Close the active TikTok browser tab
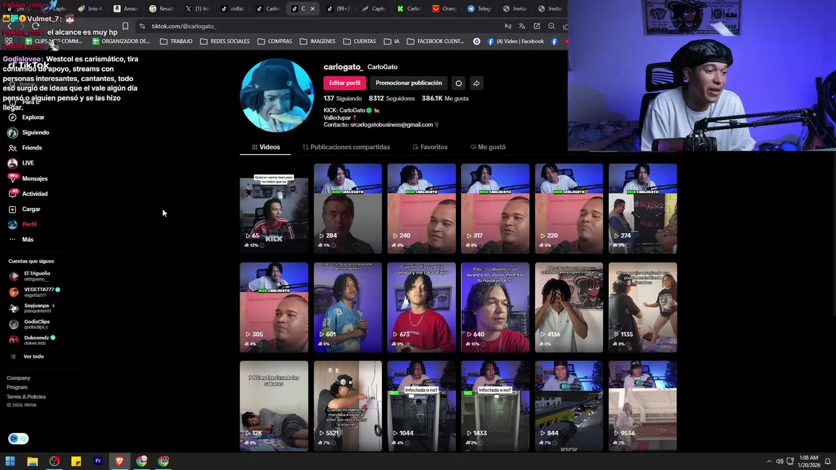Image resolution: width=836 pixels, height=470 pixels. click(312, 9)
